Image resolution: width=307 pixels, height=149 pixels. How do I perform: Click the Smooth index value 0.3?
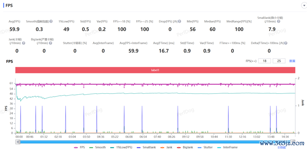(x=40, y=29)
